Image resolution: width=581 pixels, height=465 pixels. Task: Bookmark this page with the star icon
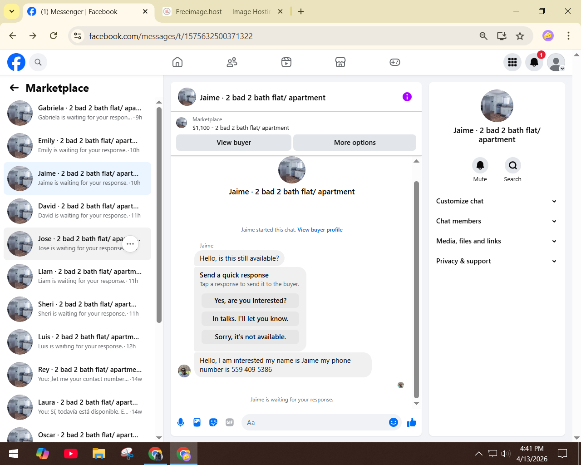520,36
